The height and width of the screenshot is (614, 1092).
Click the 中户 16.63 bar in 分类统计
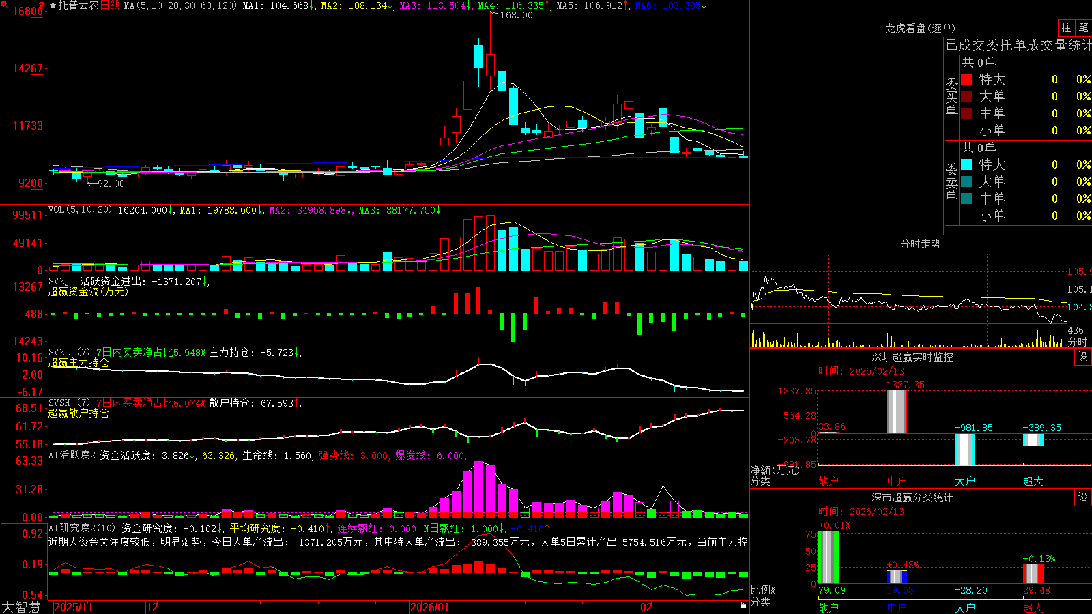click(x=897, y=577)
